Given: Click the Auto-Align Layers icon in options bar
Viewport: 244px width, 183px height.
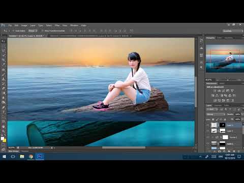Looking at the screenshot, I should click(132, 30).
